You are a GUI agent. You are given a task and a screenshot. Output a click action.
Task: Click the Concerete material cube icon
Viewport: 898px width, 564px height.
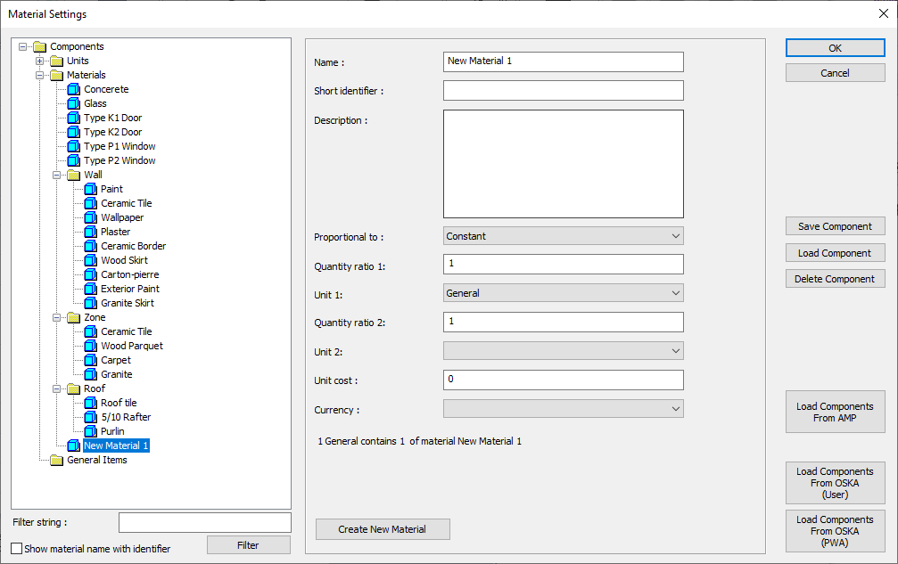coord(73,89)
